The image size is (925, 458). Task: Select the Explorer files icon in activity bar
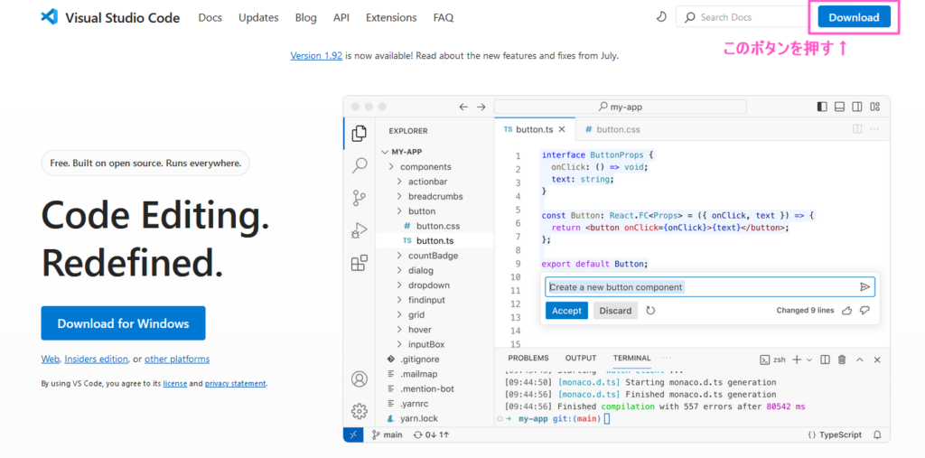tap(359, 134)
